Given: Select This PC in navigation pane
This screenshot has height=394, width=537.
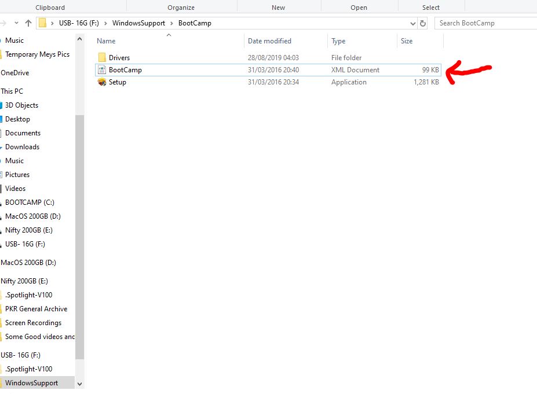Looking at the screenshot, I should tap(12, 91).
